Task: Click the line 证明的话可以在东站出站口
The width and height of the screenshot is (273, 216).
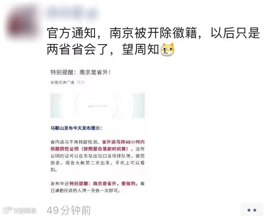Action: click(98, 156)
